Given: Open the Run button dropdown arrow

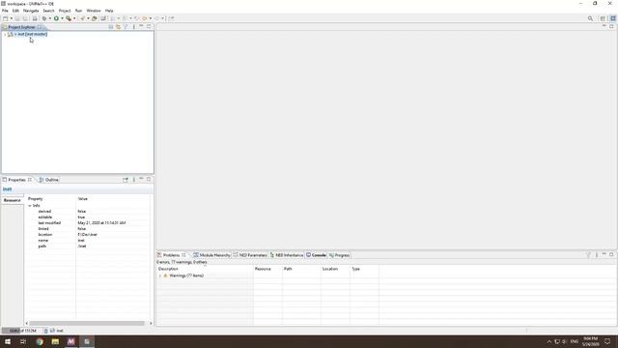Looking at the screenshot, I should [62, 18].
